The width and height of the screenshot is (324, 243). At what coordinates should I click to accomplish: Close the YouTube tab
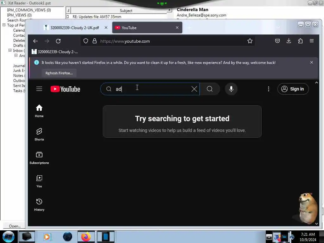click(177, 28)
